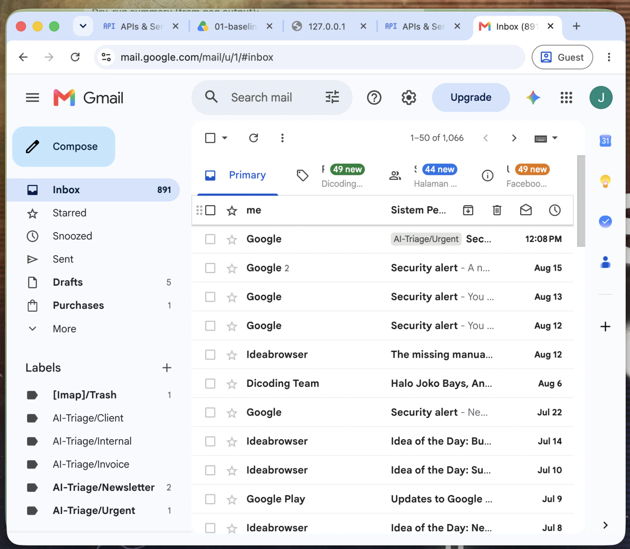The image size is (630, 549).
Task: Open the Google account avatar J
Action: point(601,97)
